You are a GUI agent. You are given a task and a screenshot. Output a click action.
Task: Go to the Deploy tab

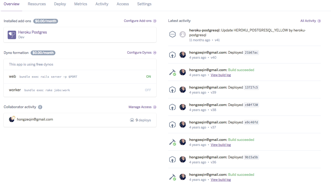tap(60, 4)
